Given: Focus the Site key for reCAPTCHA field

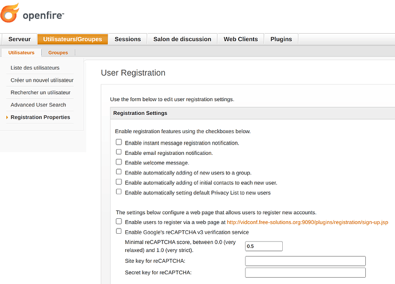Looking at the screenshot, I should [305, 261].
